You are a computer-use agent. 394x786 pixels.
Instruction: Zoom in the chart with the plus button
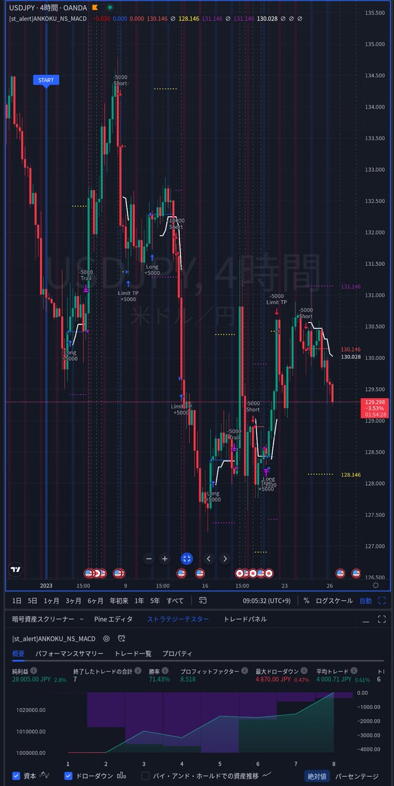165,559
